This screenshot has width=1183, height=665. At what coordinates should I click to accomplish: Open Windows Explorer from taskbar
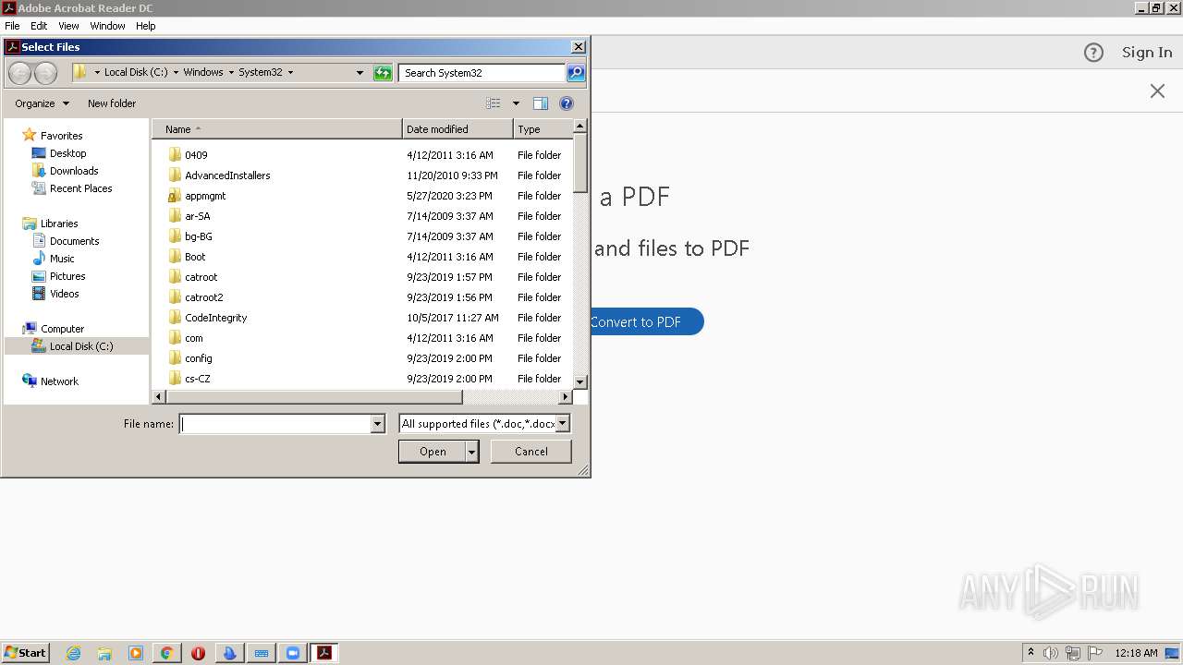click(104, 653)
